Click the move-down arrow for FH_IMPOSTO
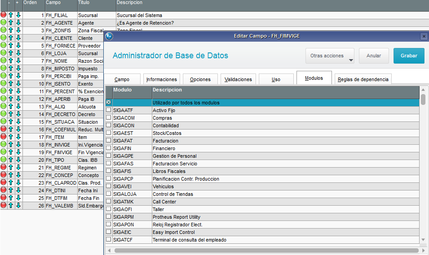429x255 pixels. [18, 68]
